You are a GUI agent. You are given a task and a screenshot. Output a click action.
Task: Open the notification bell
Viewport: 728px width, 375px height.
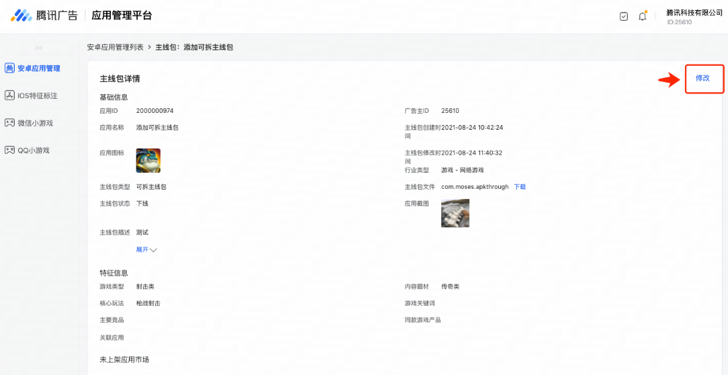click(x=642, y=16)
